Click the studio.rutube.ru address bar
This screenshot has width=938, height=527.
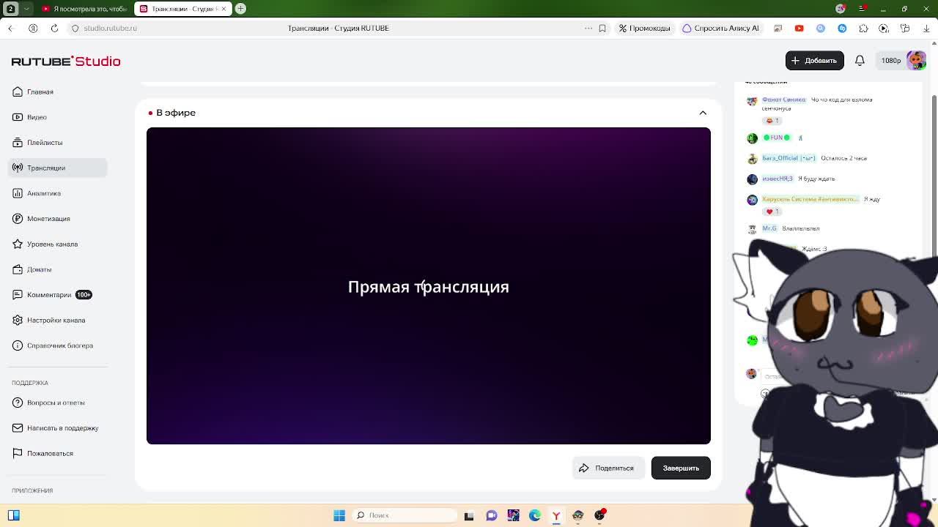[110, 28]
